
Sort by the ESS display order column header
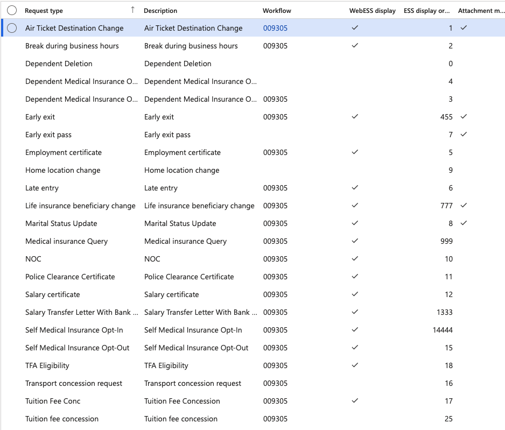point(427,11)
